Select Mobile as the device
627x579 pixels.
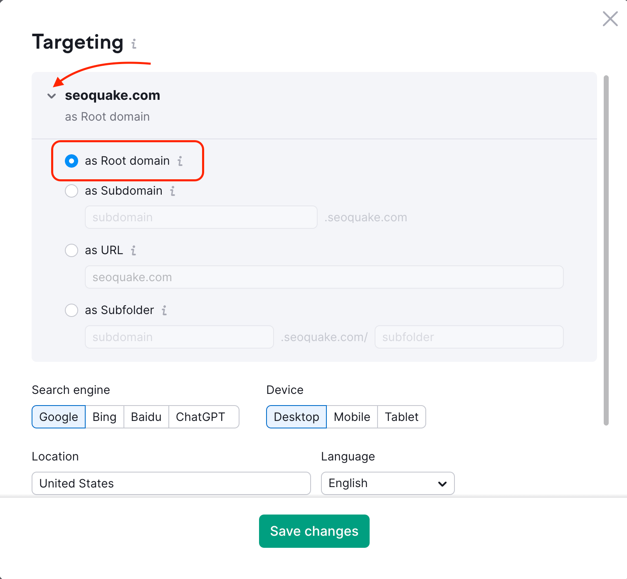click(x=352, y=417)
